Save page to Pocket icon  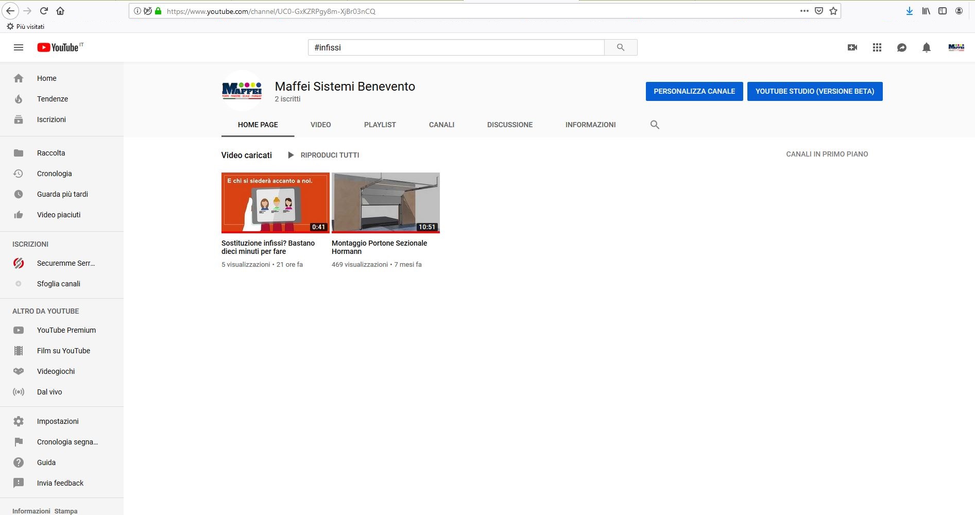[819, 11]
